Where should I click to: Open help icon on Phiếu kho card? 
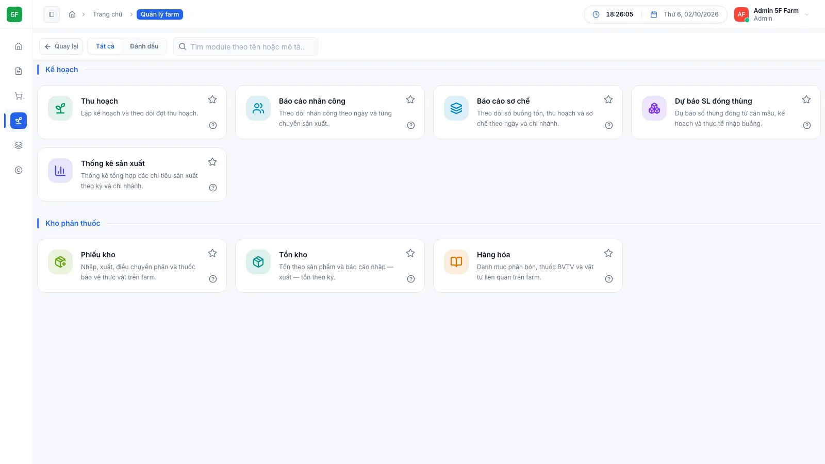pyautogui.click(x=213, y=279)
